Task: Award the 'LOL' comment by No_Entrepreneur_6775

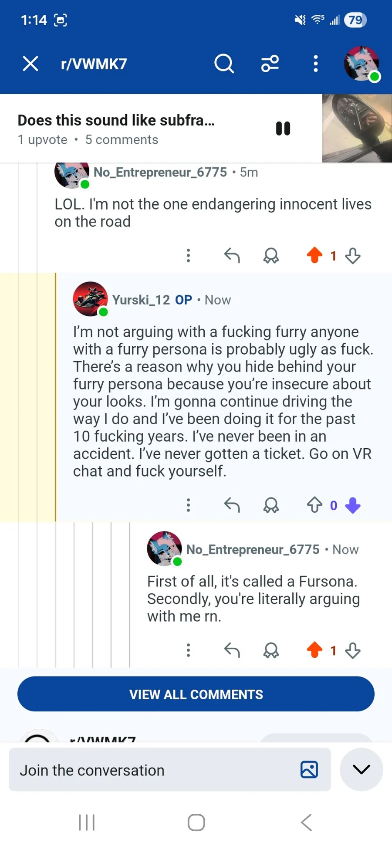Action: click(x=271, y=256)
